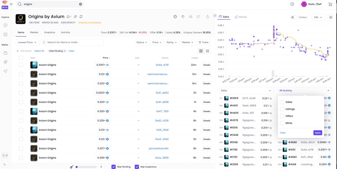This screenshot has height=169, width=337.
Task: Clear the 'origins' search text with X icon
Action: 80,4
